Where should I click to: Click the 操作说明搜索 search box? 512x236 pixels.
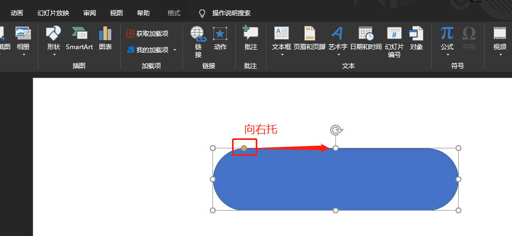(x=231, y=13)
